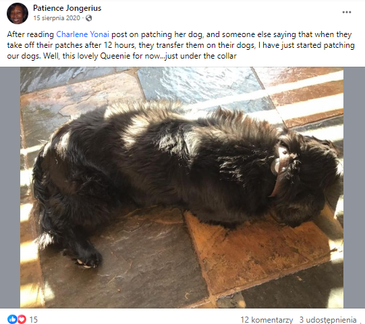
Task: Click the red heart Love reaction icon
Action: click(x=22, y=319)
